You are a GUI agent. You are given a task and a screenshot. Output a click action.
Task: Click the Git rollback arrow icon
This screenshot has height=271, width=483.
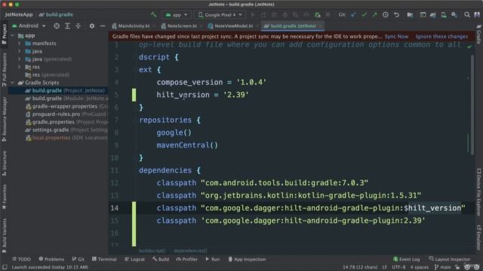pos(396,15)
